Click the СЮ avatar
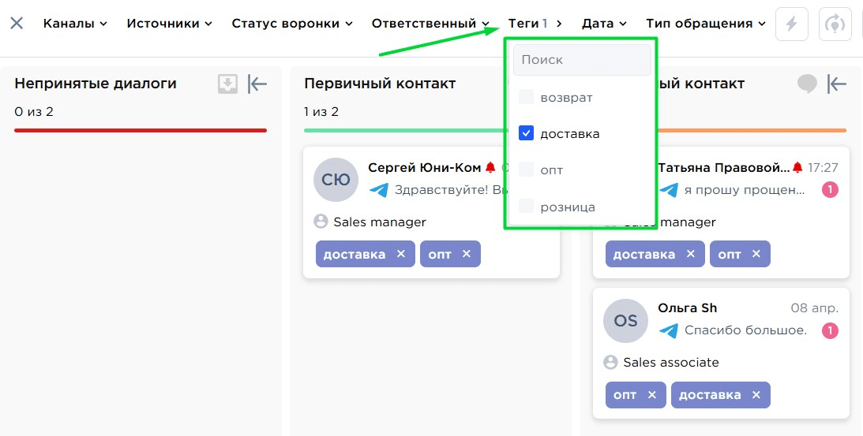 [x=336, y=180]
